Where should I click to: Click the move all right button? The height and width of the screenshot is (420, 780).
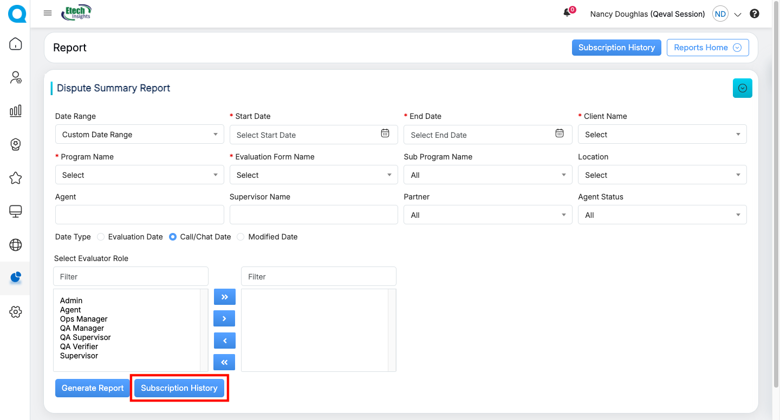(x=224, y=297)
